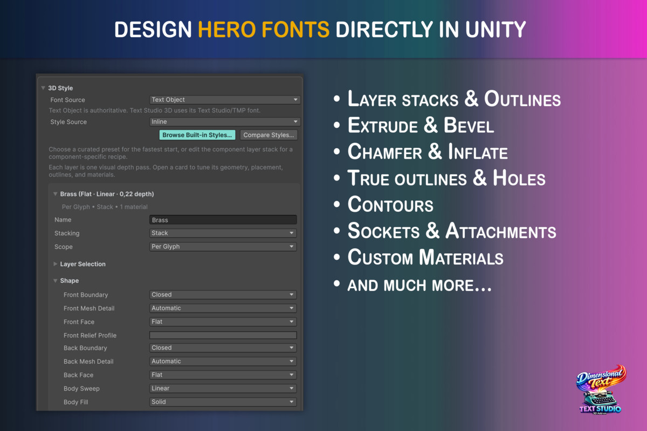Click the Front Relief Profile field

coord(223,335)
